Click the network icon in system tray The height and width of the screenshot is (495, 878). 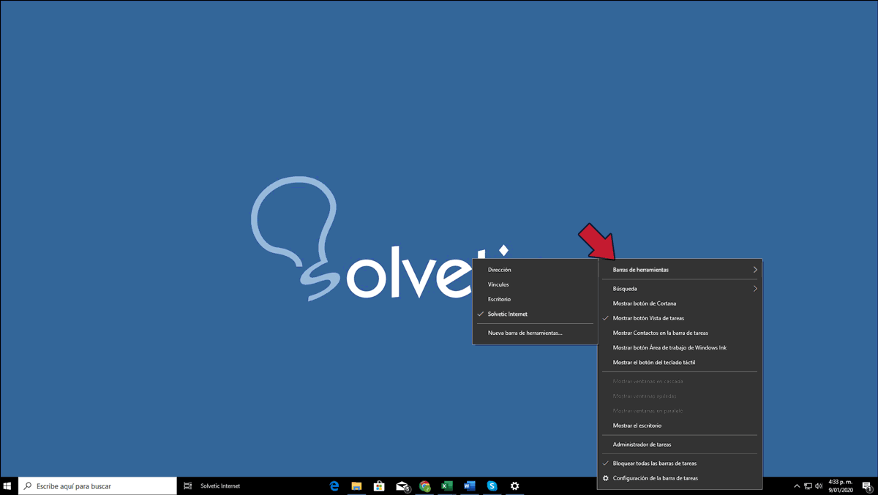point(808,485)
